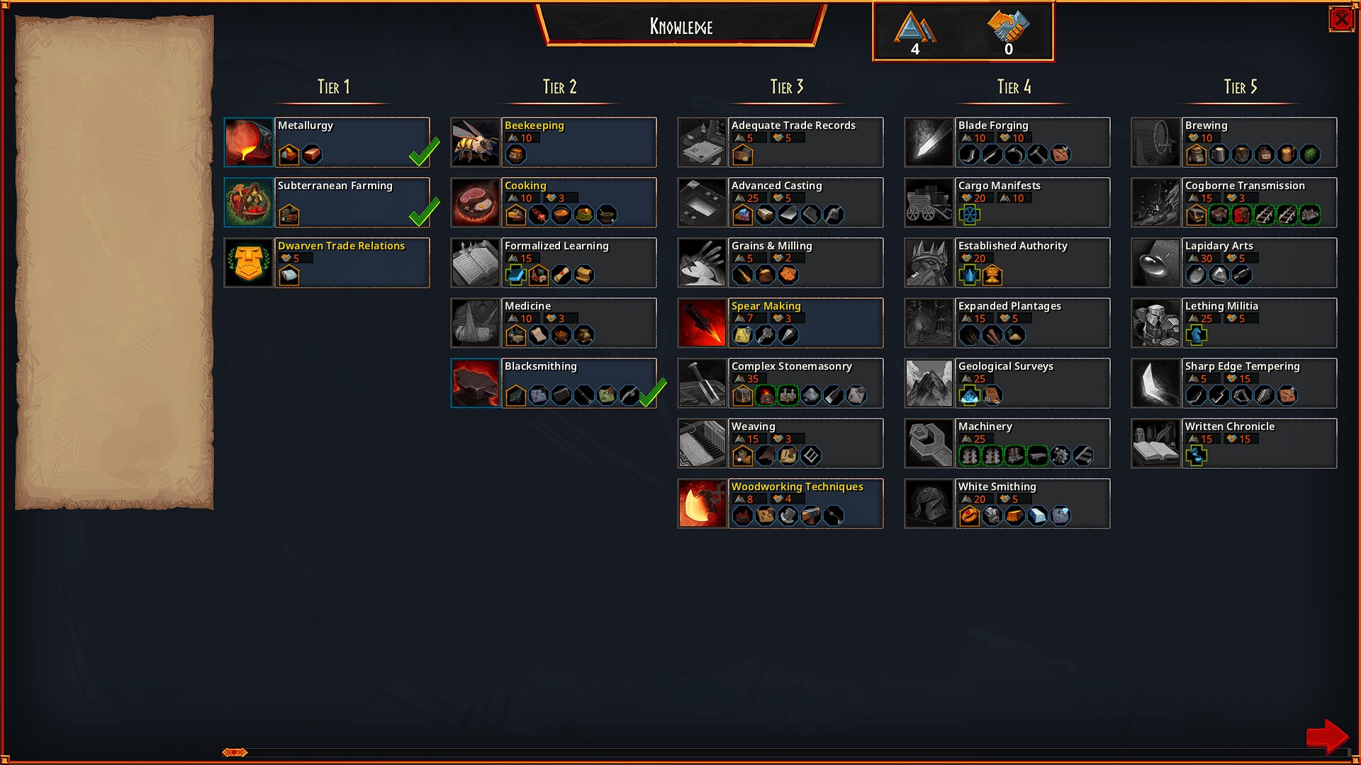This screenshot has width=1361, height=765.
Task: Select the Machinery research entry
Action: point(1007,443)
